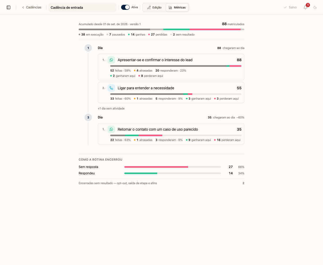This screenshot has height=265, width=323.
Task: Click '4 atrasadas' stat
Action: 143,70
